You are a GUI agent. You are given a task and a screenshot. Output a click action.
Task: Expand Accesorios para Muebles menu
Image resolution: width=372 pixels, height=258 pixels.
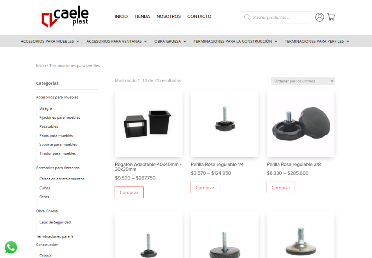[49, 41]
